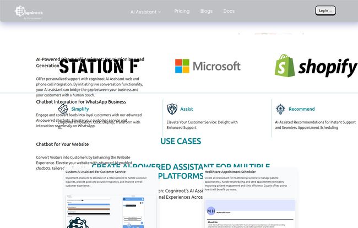Expand the AI Assistant dropdown menu
Viewport: 358px width, 228px height.
145,11
